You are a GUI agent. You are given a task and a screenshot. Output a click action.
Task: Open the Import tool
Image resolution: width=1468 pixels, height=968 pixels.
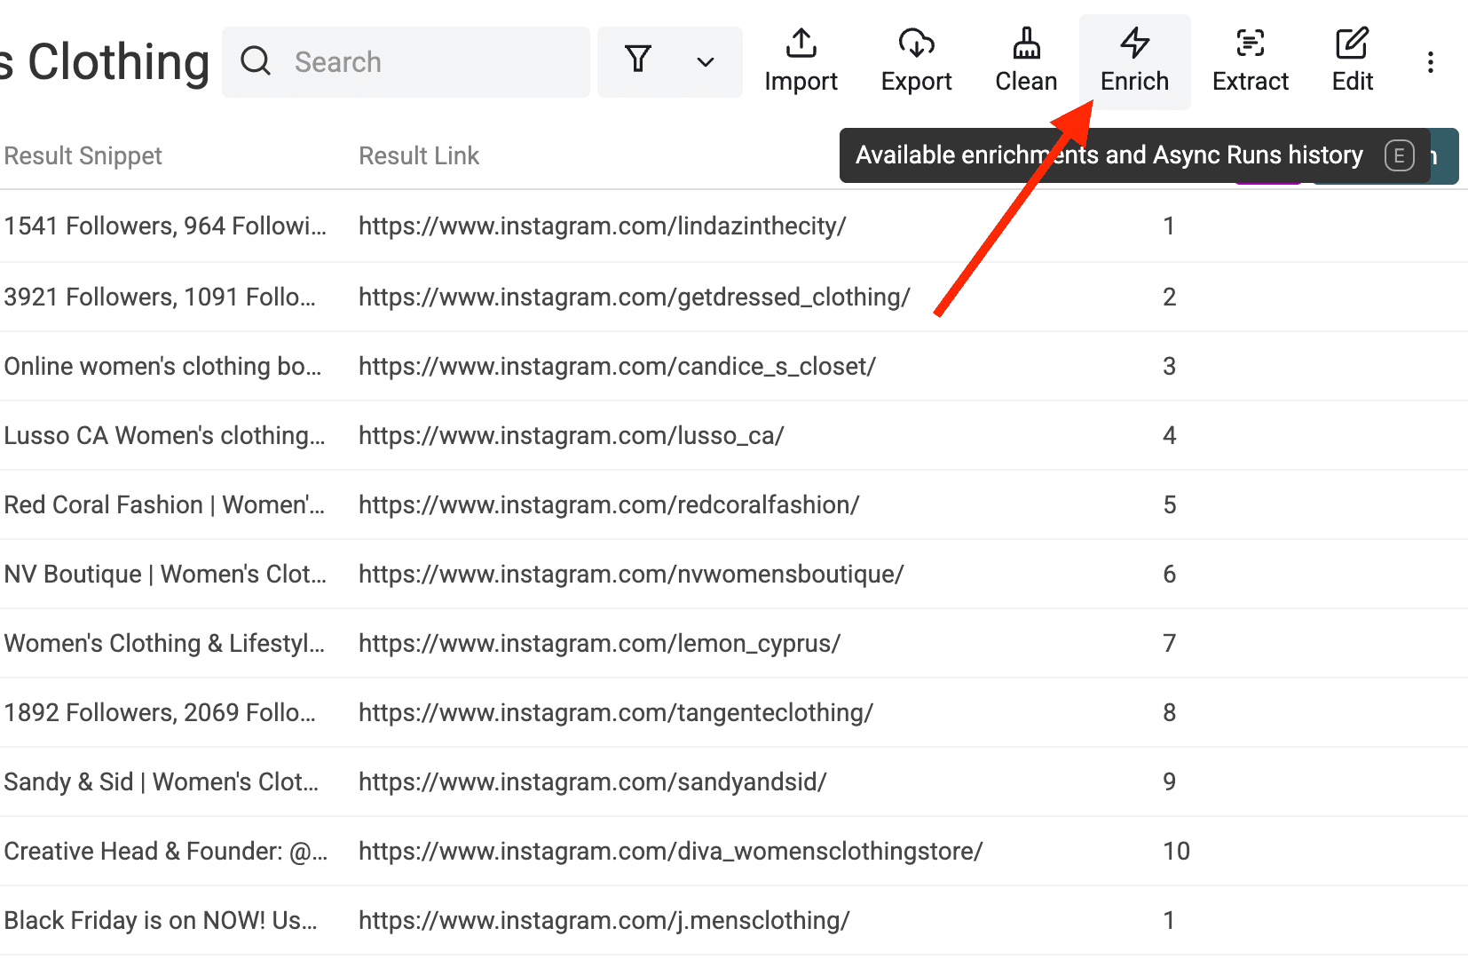pyautogui.click(x=801, y=61)
